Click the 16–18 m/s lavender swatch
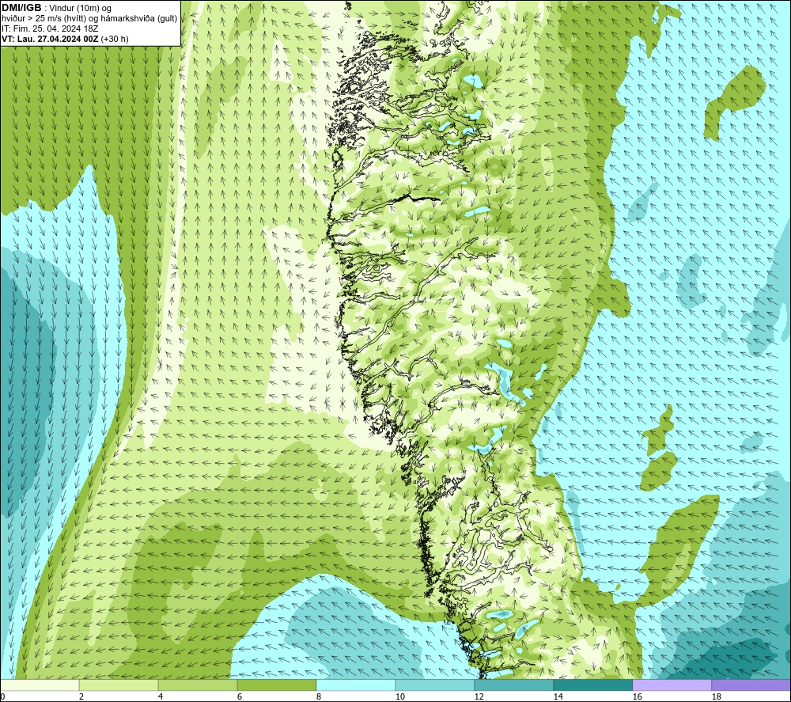Viewport: 791px width, 702px height. click(672, 685)
